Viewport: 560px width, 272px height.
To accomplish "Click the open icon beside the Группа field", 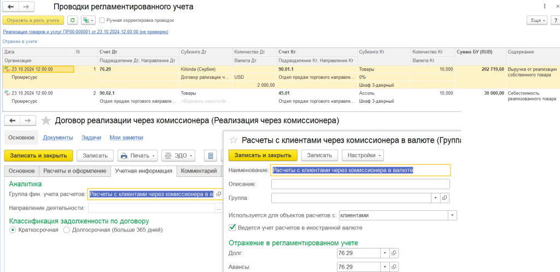I will (444, 198).
